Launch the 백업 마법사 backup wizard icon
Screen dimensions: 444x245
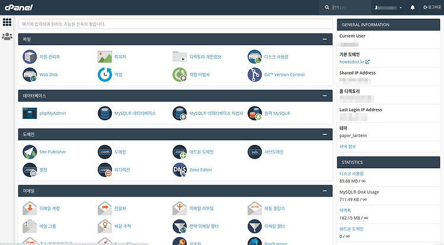click(x=179, y=75)
